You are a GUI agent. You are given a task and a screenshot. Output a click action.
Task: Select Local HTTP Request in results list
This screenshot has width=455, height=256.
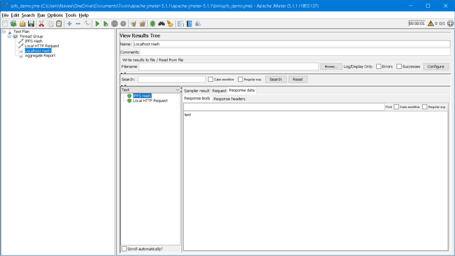[x=150, y=101]
